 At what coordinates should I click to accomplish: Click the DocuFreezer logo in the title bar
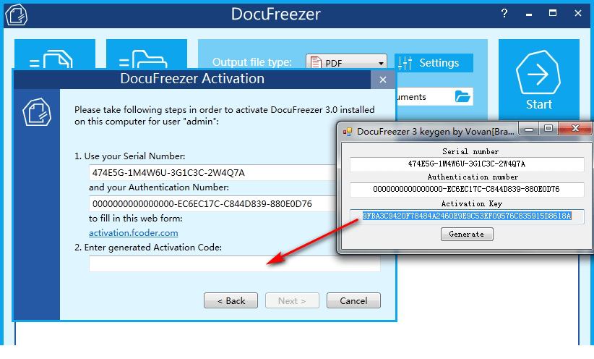click(16, 14)
